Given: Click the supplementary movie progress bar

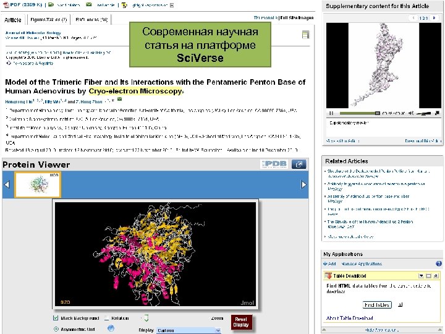Looking at the screenshot, I should click(360, 113).
